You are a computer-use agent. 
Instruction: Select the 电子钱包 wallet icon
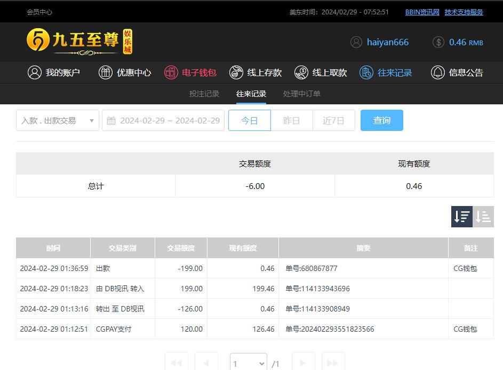tap(171, 72)
